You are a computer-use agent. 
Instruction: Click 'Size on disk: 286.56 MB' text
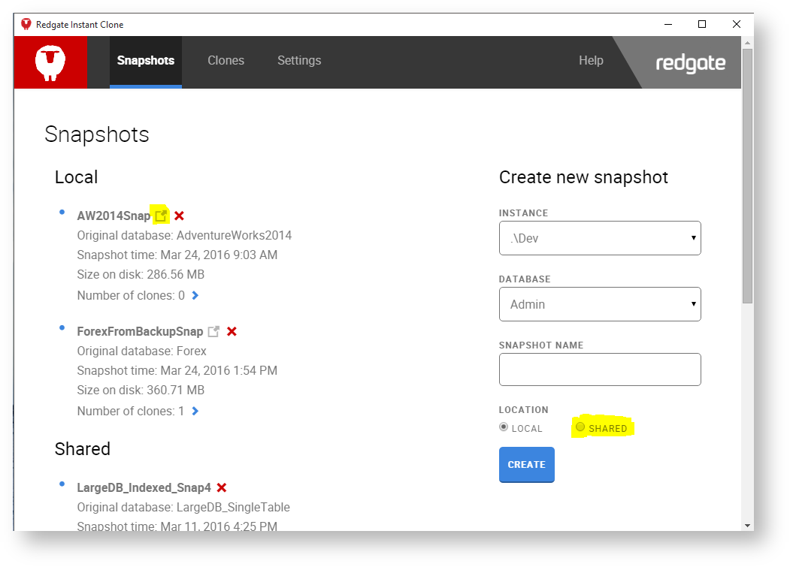coord(141,274)
